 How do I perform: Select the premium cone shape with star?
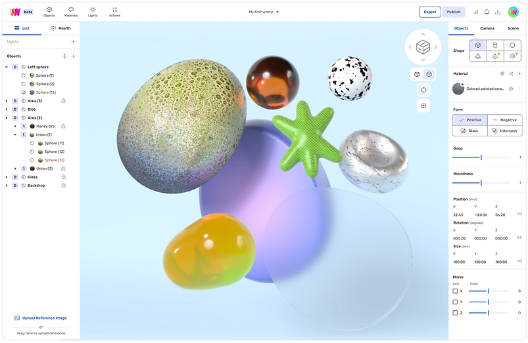coord(495,56)
